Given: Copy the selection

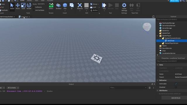Looking at the screenshot, I should pyautogui.click(x=3, y=4).
